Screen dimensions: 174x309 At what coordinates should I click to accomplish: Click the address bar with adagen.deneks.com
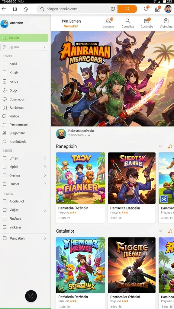pos(77,9)
